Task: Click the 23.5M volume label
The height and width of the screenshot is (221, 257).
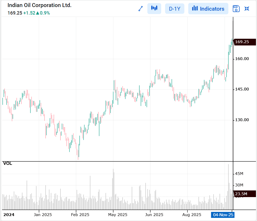Action: pyautogui.click(x=245, y=194)
